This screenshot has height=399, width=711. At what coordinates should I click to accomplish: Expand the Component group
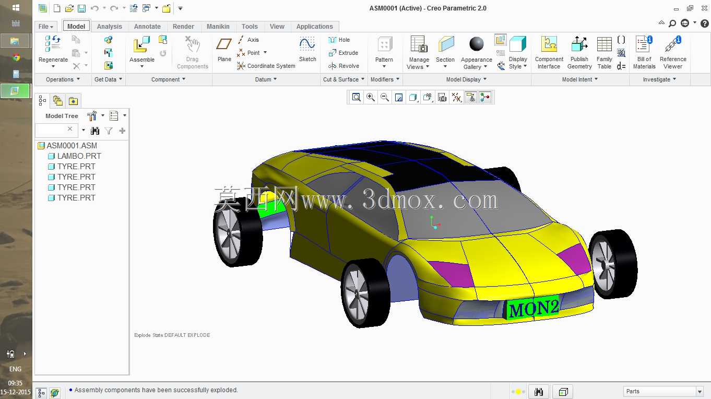168,79
